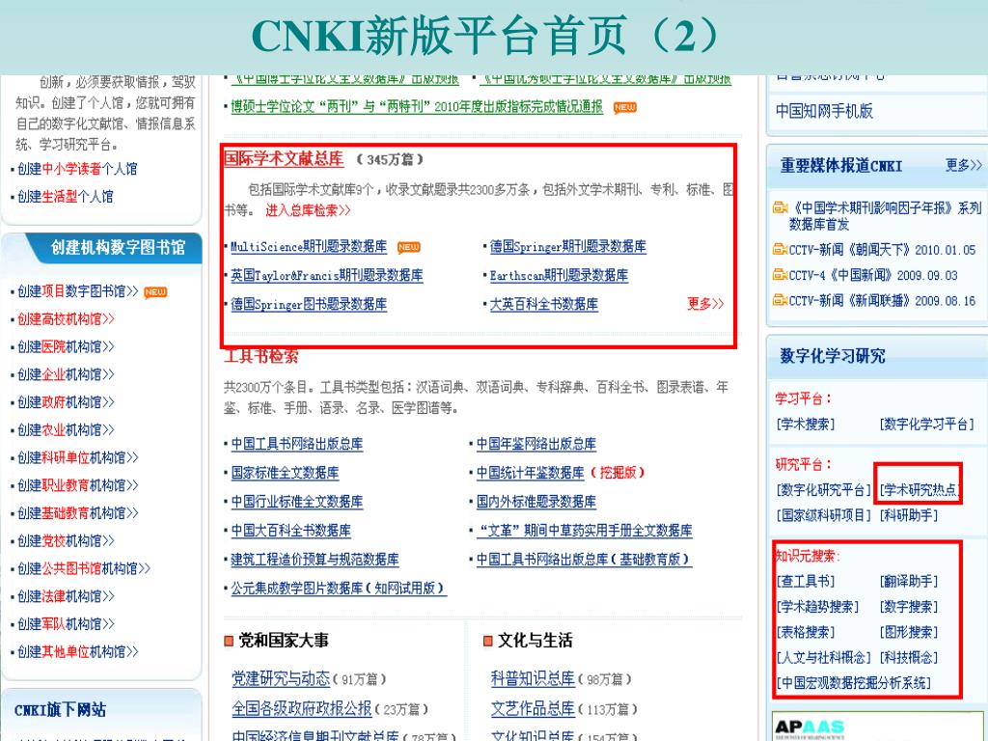Image resolution: width=988 pixels, height=741 pixels.
Task: Open 创建党校机构馆>>
Action: pos(66,540)
